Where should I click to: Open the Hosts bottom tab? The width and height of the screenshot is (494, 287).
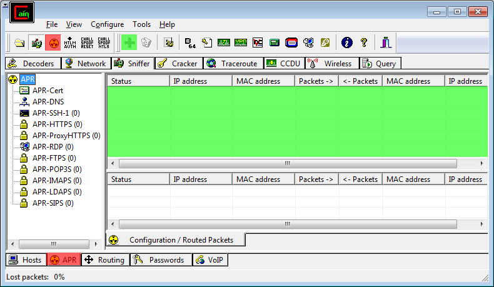[26, 260]
